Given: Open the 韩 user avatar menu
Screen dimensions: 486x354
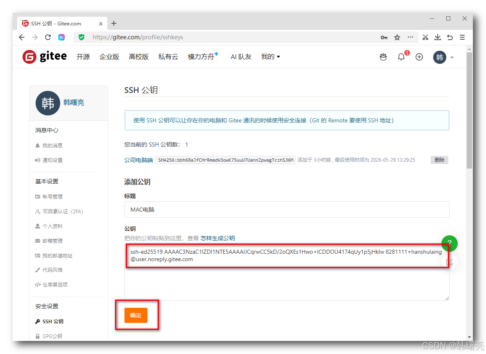Looking at the screenshot, I should pos(439,57).
